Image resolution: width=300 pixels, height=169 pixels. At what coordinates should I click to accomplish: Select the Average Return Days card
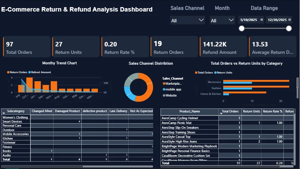[273, 47]
